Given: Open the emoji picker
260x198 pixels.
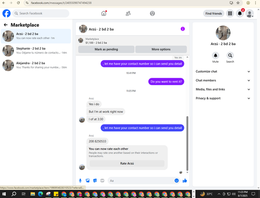Looking at the screenshot, I should click(x=176, y=180).
